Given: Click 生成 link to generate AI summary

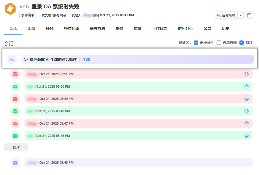Looking at the screenshot, I should tap(86, 59).
